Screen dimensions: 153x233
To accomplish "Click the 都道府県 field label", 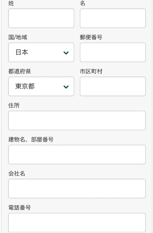I will [19, 71].
